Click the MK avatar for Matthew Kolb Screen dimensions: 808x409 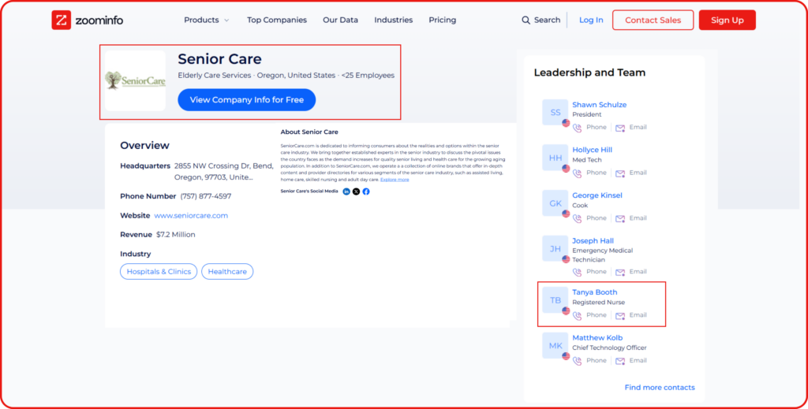(x=555, y=345)
